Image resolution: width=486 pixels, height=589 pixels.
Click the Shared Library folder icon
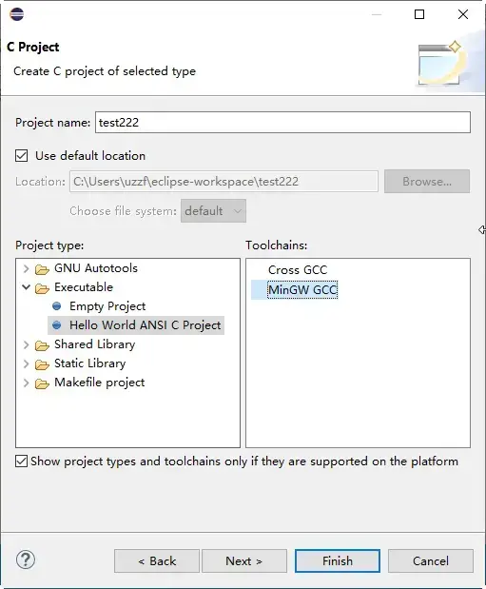point(42,345)
